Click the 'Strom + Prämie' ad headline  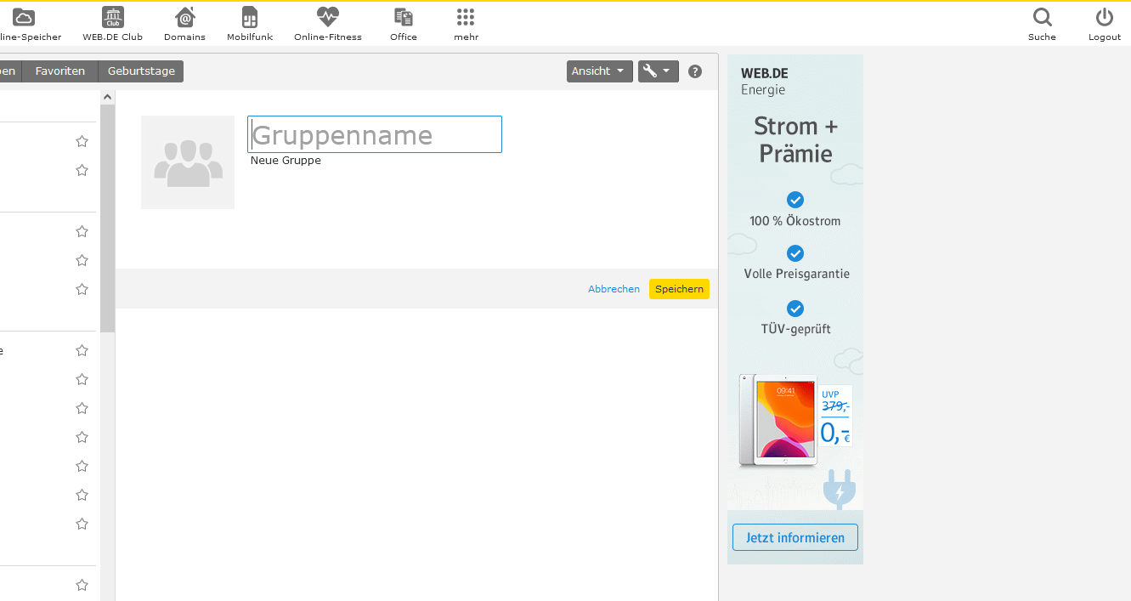pos(796,140)
